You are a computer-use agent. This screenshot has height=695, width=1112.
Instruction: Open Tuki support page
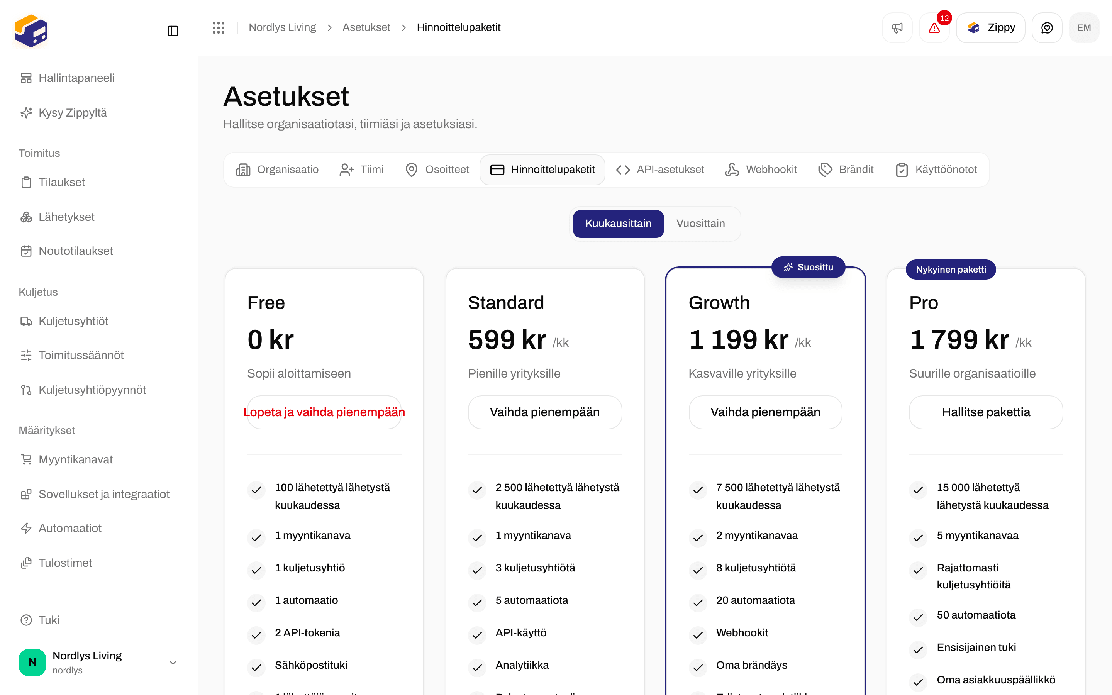[x=99, y=620]
